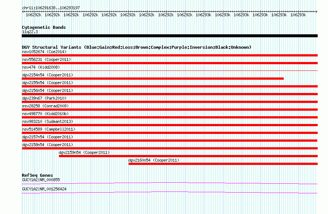Select dgv2159n54 (Cooper2011) label
Viewport: 328px width, 214px height.
tap(84, 152)
